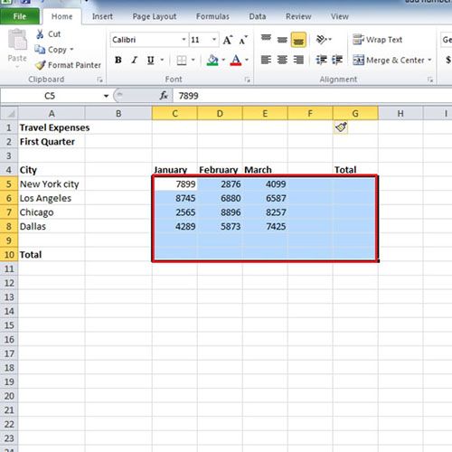Image resolution: width=452 pixels, height=452 pixels.
Task: Open the Alignment dialog launcher
Action: point(430,80)
